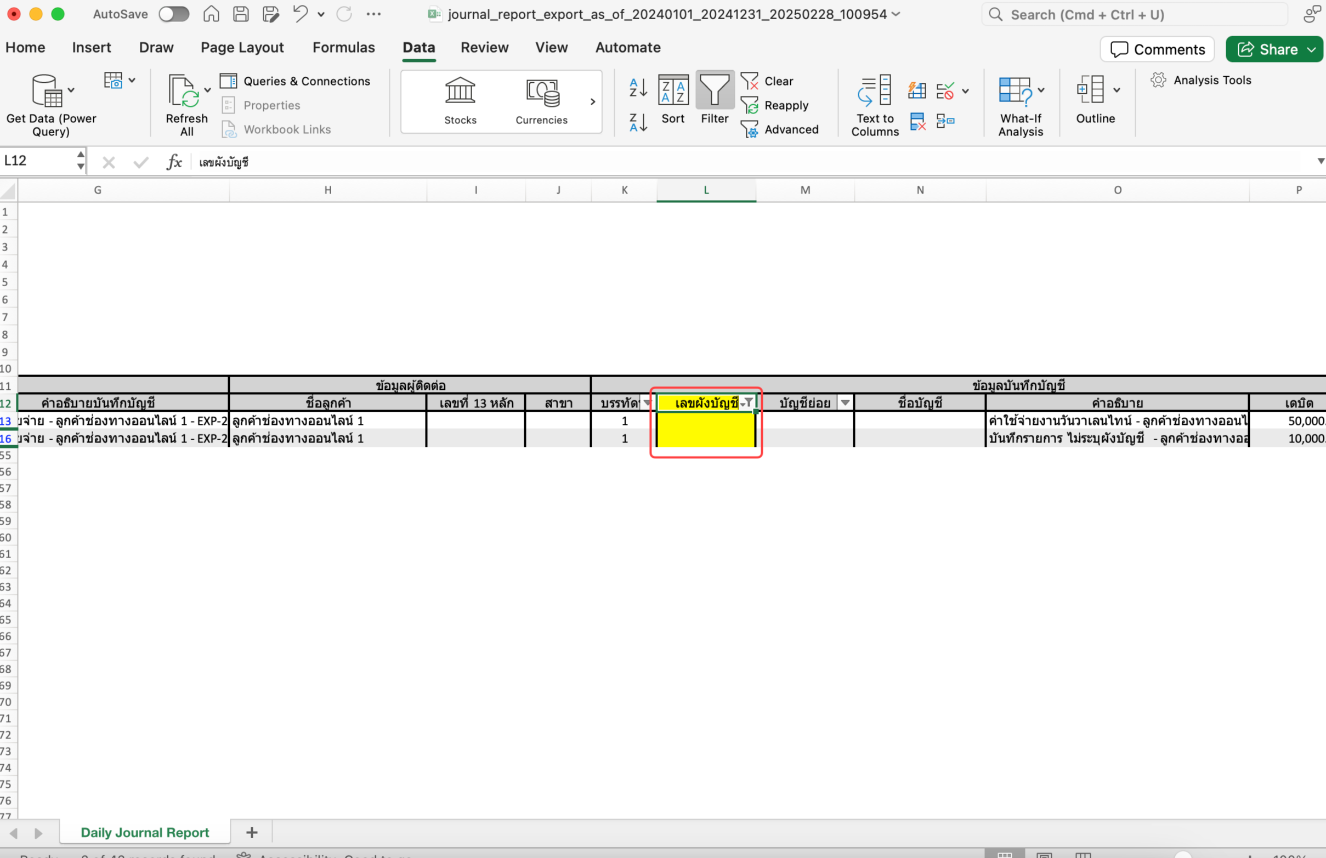Click the Consolidate icon
1326x858 pixels.
(x=945, y=121)
